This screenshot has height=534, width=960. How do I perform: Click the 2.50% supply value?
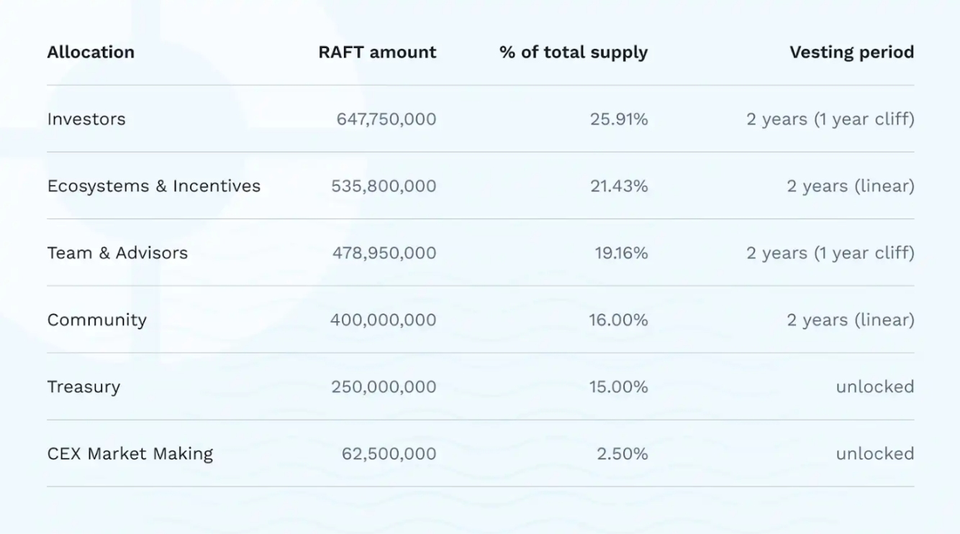[x=622, y=454]
